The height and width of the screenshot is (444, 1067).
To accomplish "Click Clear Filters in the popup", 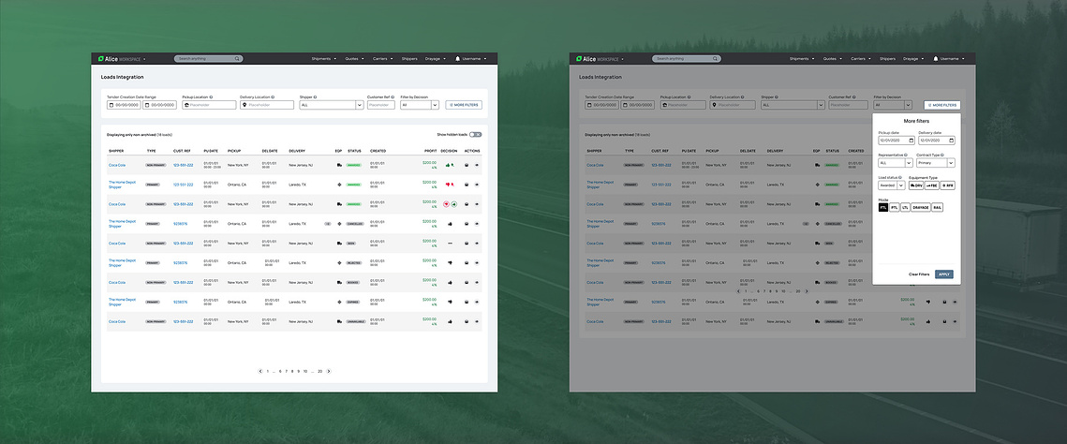I will point(919,274).
